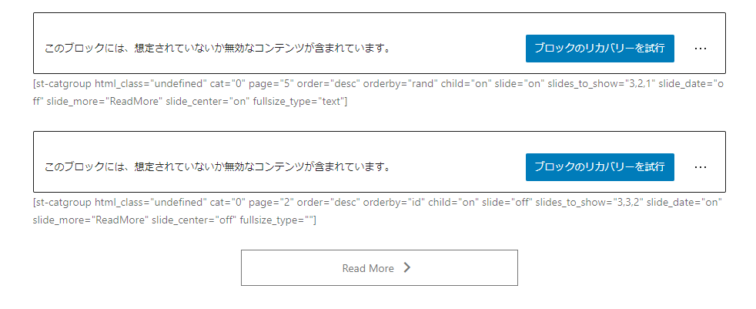Image resolution: width=756 pixels, height=309 pixels.
Task: Click slide="off" attribute in second shortcode
Action: [507, 203]
